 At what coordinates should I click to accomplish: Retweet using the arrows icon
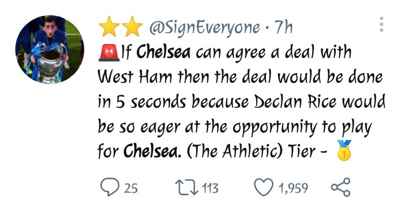pyautogui.click(x=187, y=187)
